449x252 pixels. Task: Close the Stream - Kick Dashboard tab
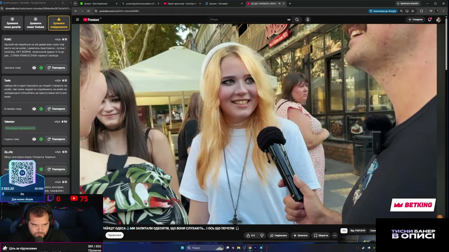(x=117, y=3)
